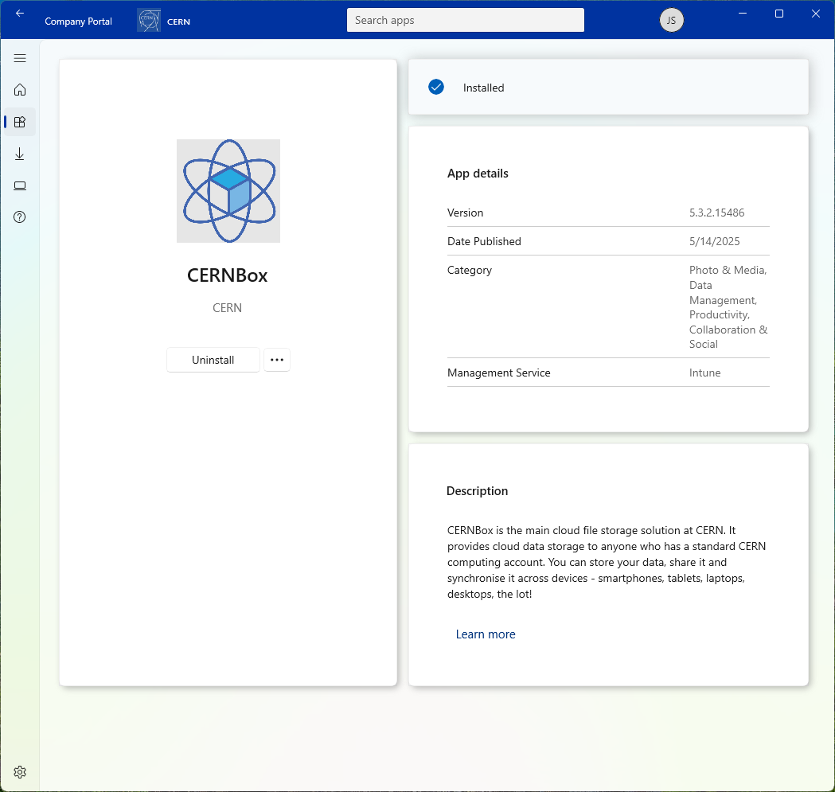
Task: Open the Devices section in sidebar
Action: (x=20, y=186)
